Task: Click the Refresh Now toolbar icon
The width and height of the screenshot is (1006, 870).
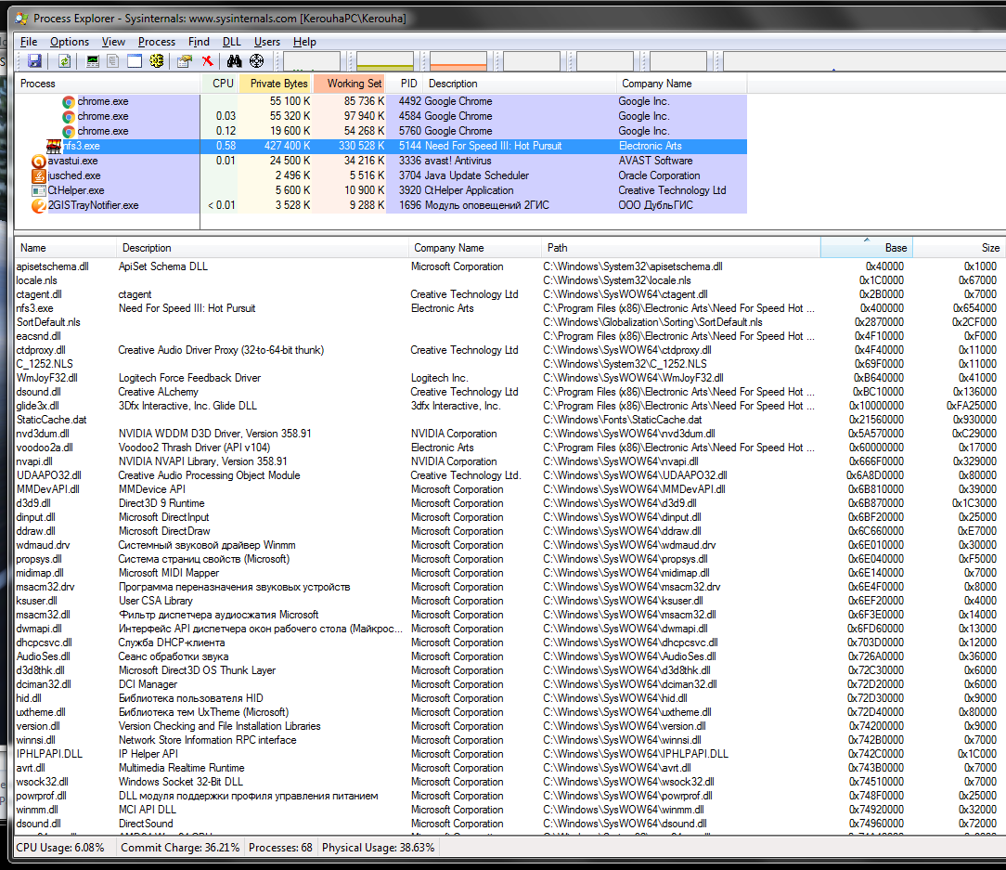Action: click(x=64, y=61)
